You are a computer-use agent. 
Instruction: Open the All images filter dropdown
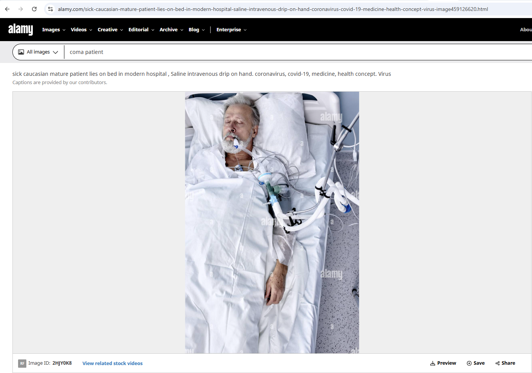point(38,52)
